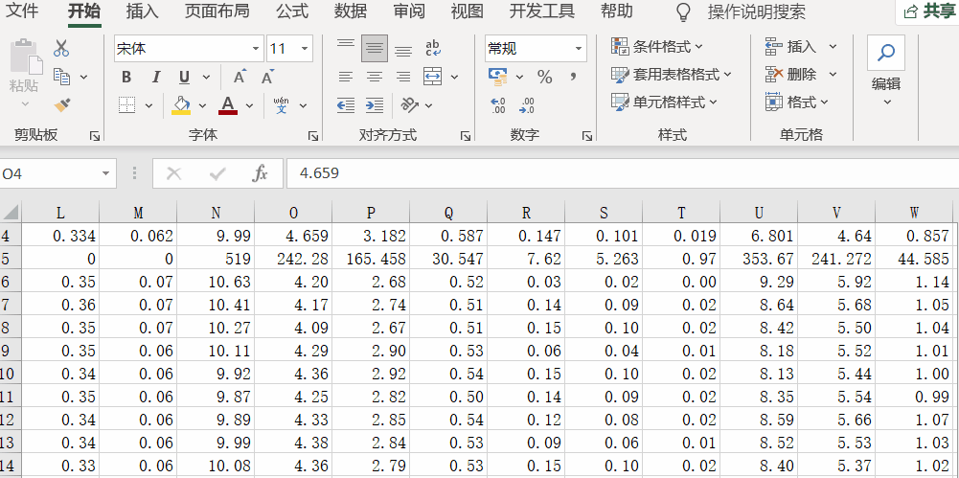
Task: Open number format dropdown 常规
Action: (578, 49)
